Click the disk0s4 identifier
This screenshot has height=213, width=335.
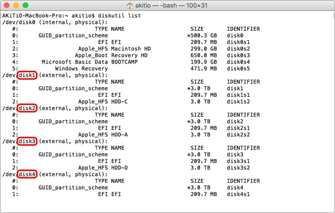pyautogui.click(x=239, y=62)
